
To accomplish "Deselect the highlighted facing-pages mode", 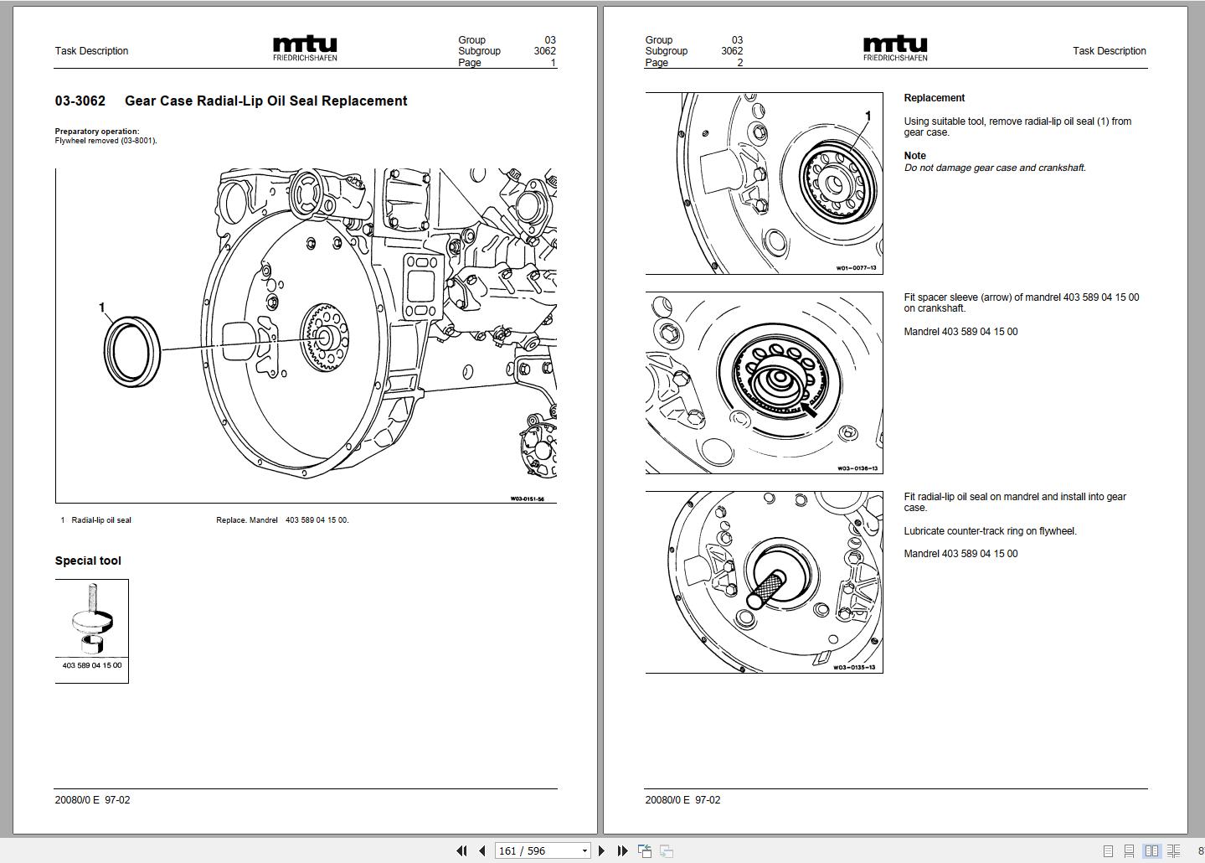I will click(1151, 850).
